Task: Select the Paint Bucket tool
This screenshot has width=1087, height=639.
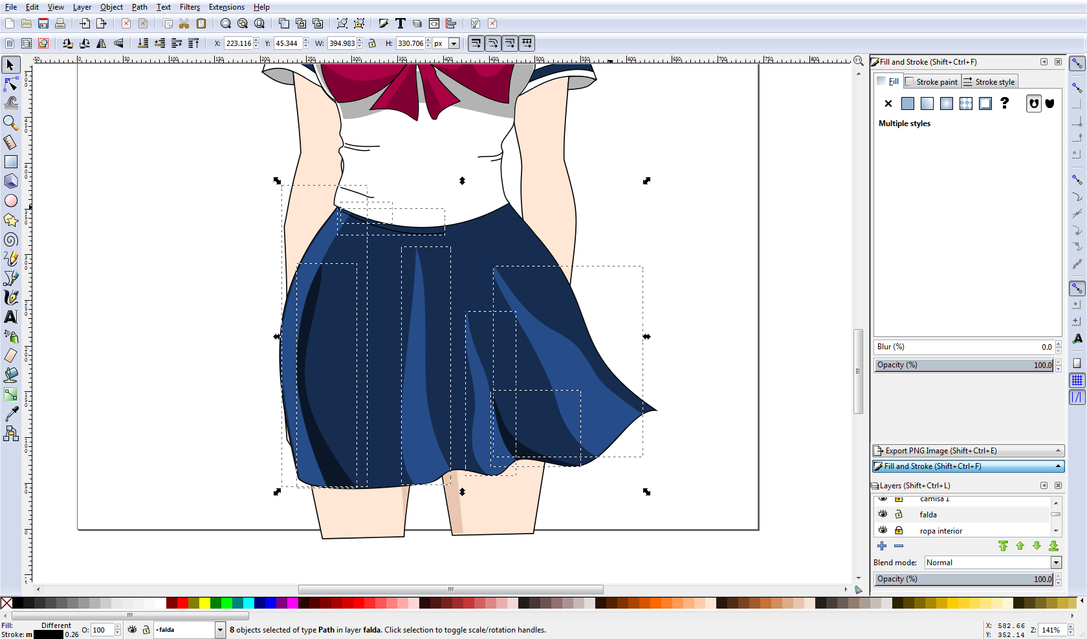Action: click(x=10, y=375)
